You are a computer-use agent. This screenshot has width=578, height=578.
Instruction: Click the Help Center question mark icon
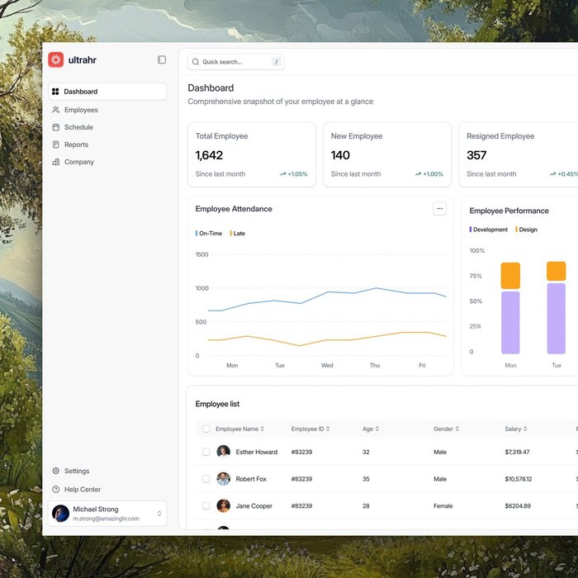click(55, 490)
